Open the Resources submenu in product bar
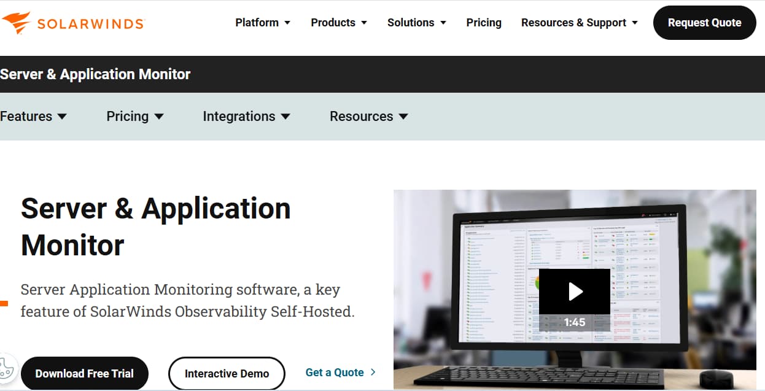Screen dimensions: 765x391 pos(369,116)
